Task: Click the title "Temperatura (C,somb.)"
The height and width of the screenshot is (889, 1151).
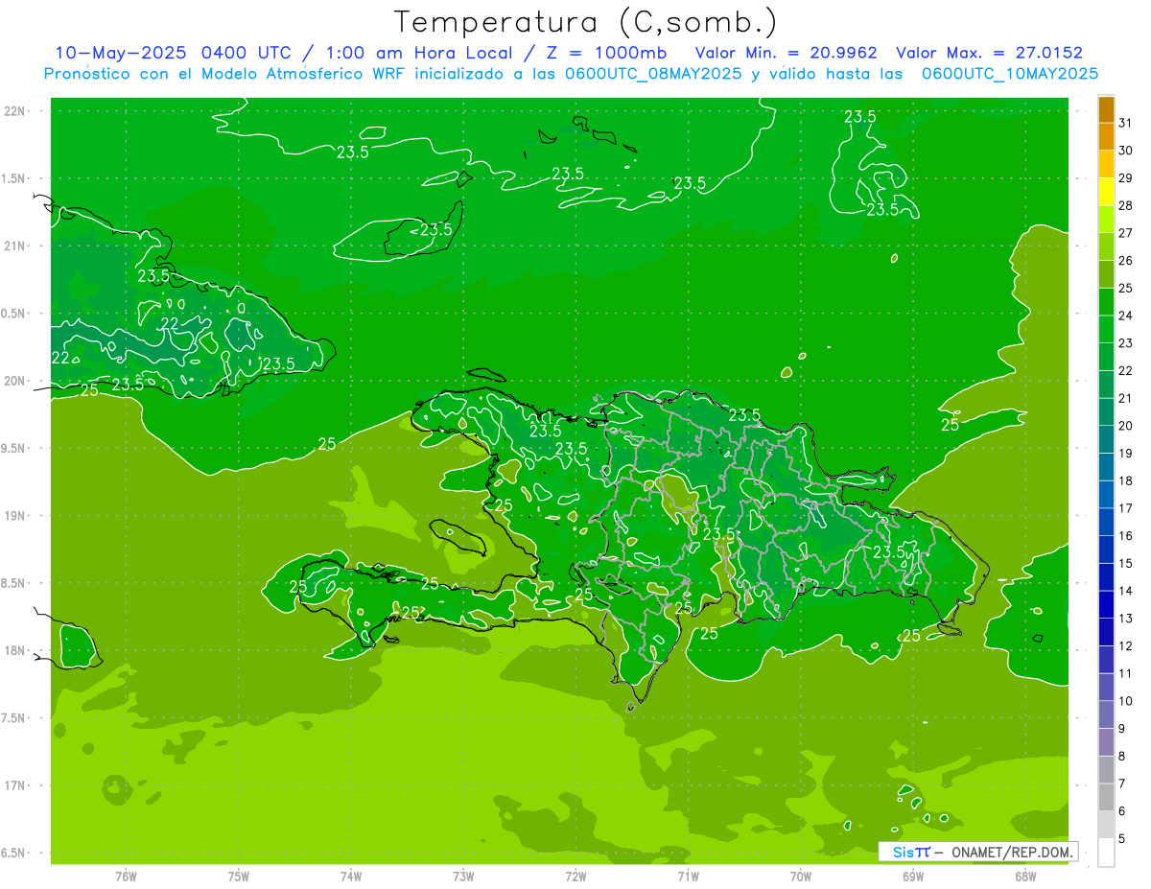Action: pyautogui.click(x=585, y=21)
